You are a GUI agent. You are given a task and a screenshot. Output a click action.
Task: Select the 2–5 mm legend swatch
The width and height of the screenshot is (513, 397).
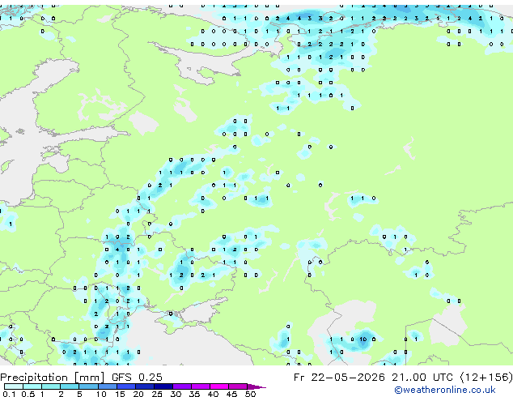click(x=70, y=386)
